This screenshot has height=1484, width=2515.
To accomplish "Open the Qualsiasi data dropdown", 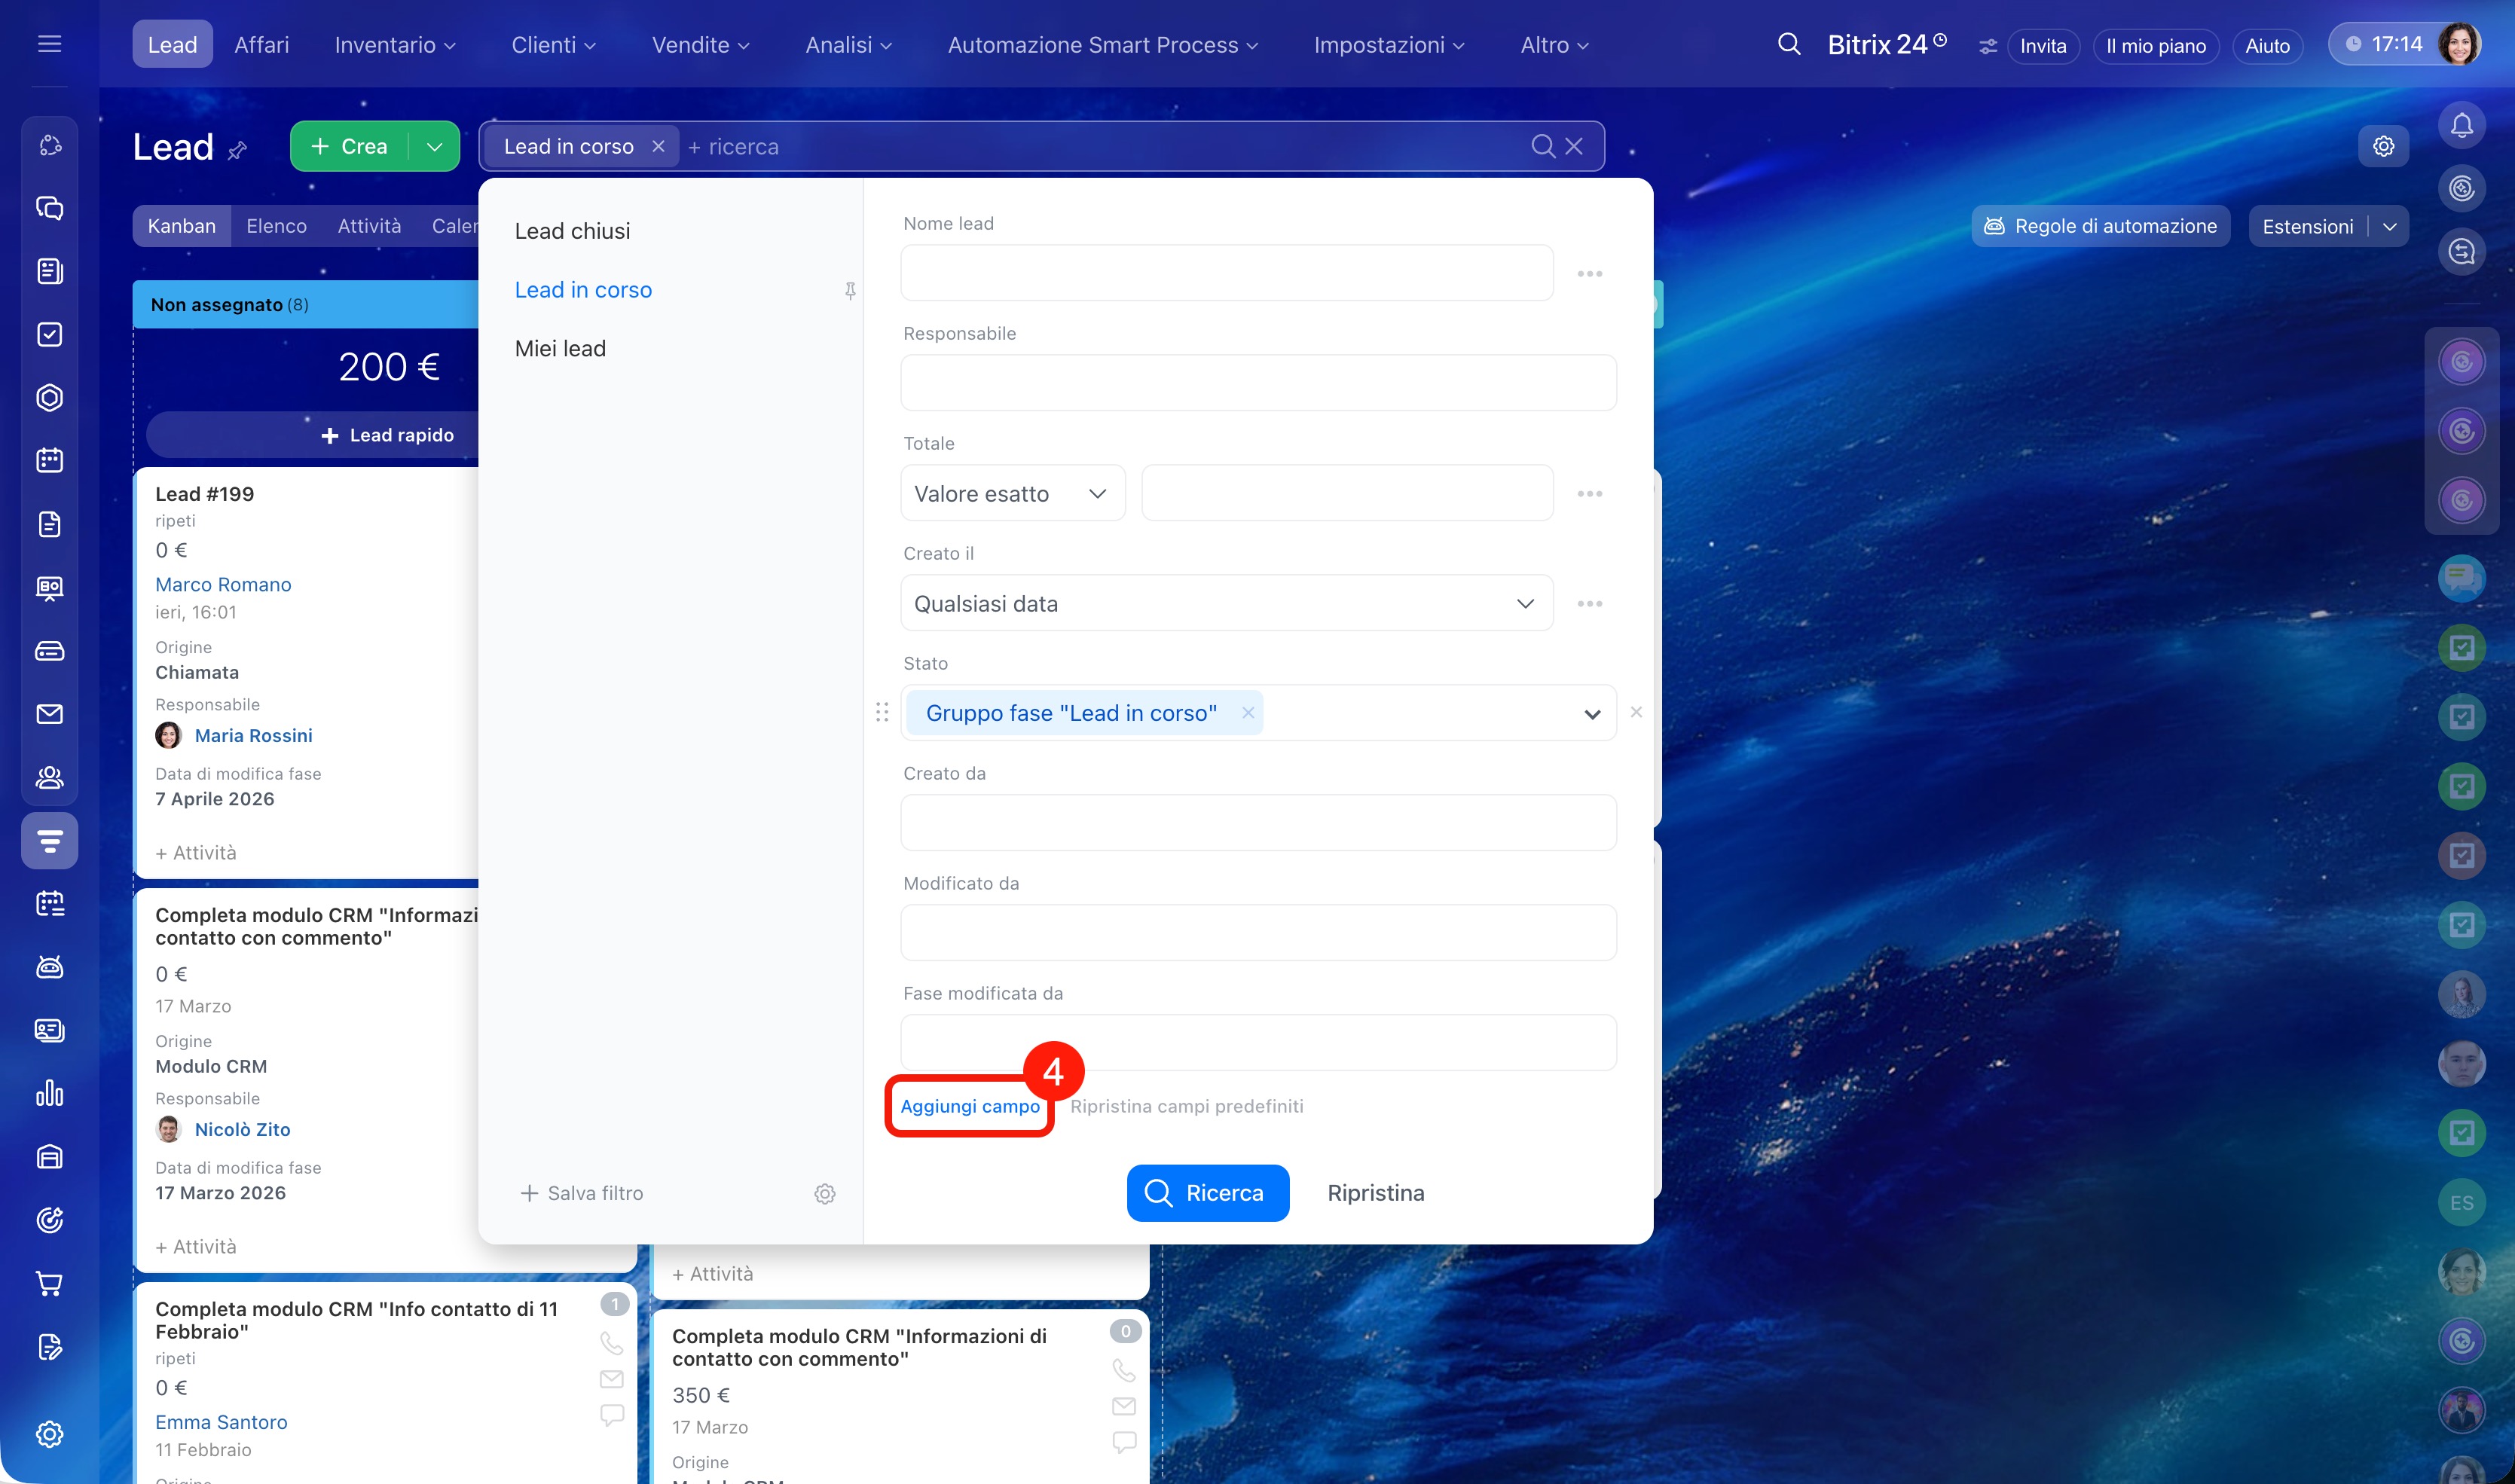I will (x=1226, y=604).
